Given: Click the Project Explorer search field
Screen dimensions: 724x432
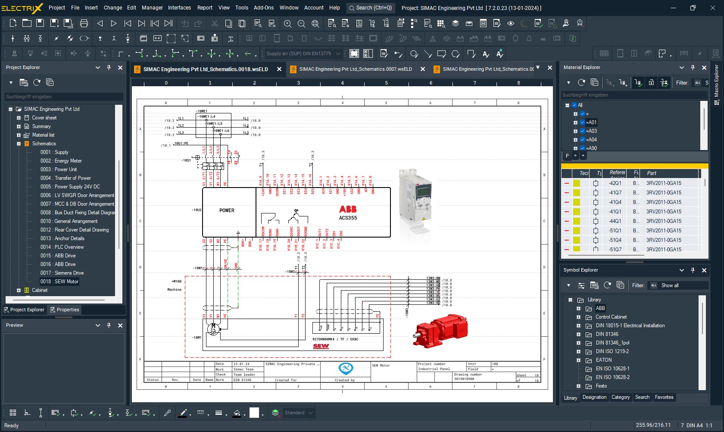Looking at the screenshot, I should click(64, 97).
